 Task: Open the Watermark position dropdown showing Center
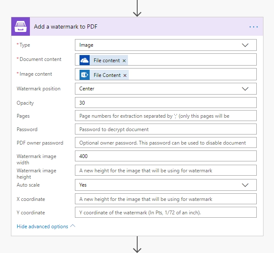[x=166, y=89]
